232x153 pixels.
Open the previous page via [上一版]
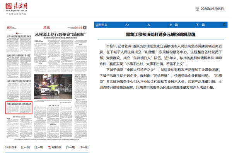click(x=25, y=147)
